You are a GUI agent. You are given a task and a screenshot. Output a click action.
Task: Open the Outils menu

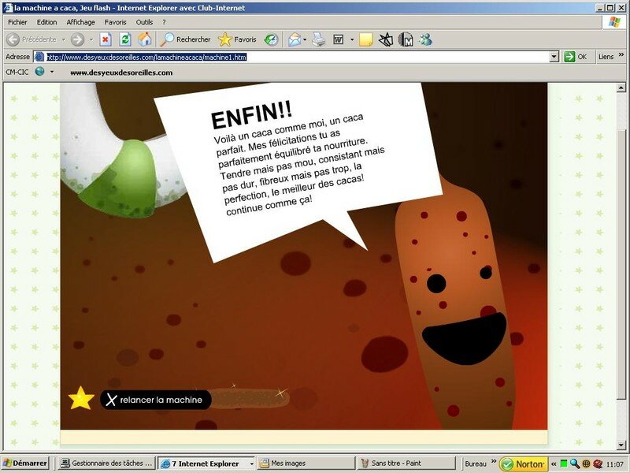(x=144, y=22)
